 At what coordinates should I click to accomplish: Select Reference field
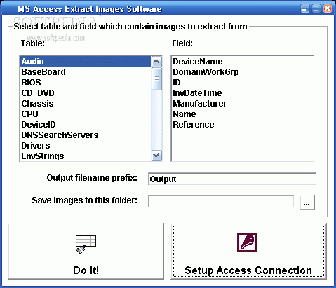point(242,125)
